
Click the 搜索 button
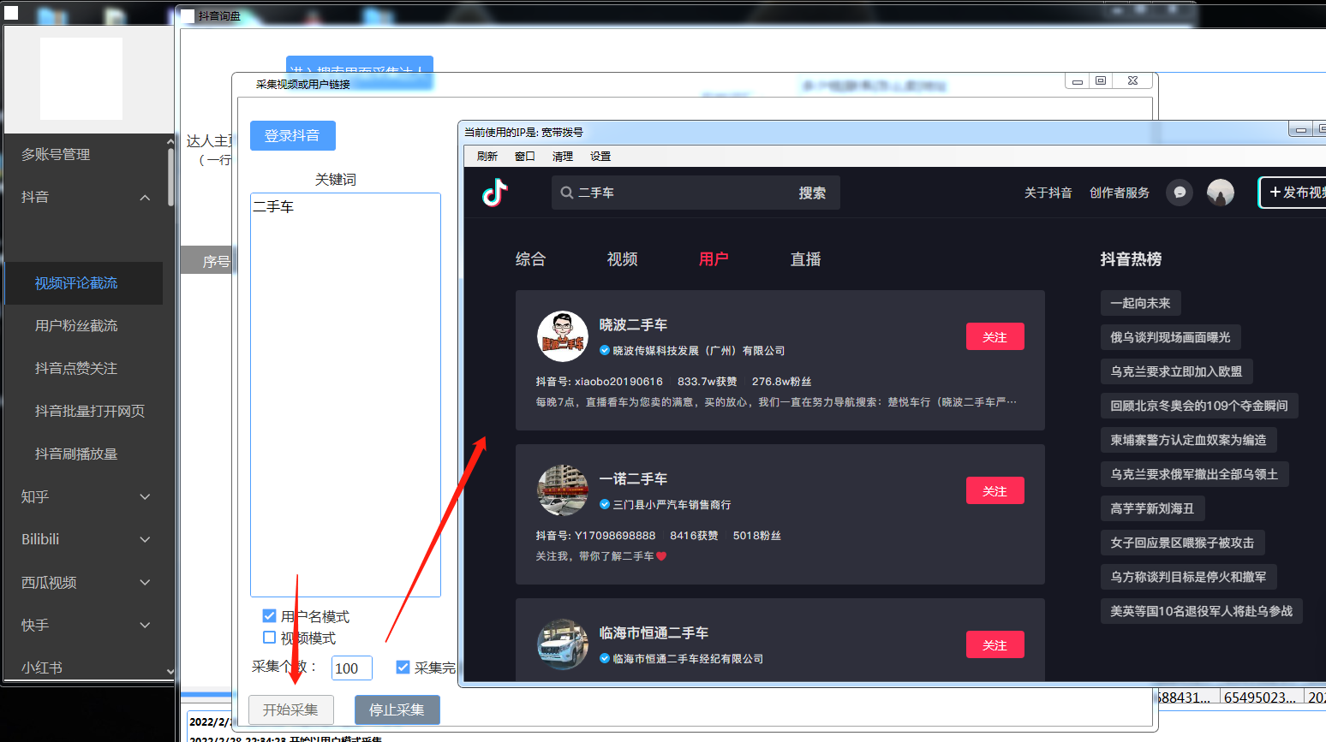(x=812, y=193)
